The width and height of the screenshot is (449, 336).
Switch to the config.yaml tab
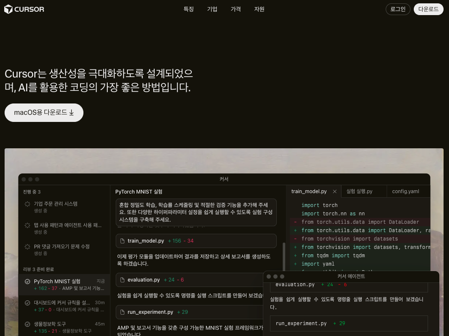click(405, 191)
